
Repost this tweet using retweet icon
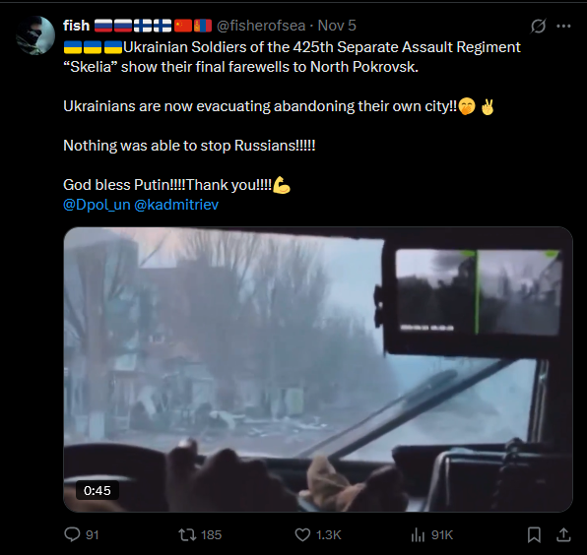point(187,534)
